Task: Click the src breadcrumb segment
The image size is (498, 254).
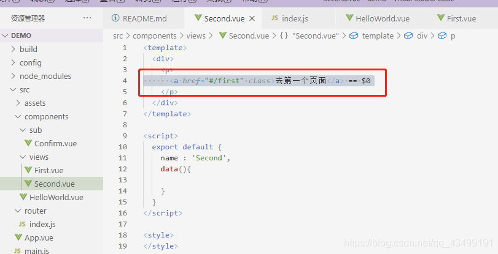Action: (x=118, y=35)
